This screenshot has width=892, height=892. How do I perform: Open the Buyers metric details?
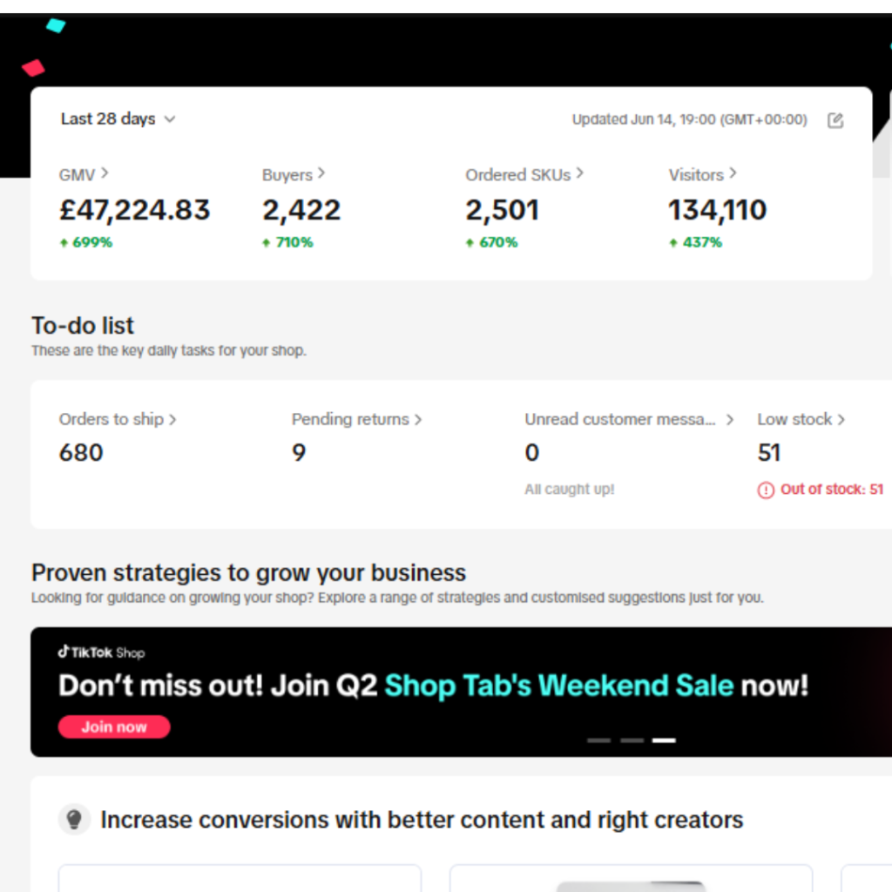[294, 174]
